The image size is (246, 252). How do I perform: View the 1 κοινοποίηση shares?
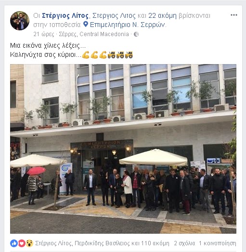pos(218,243)
